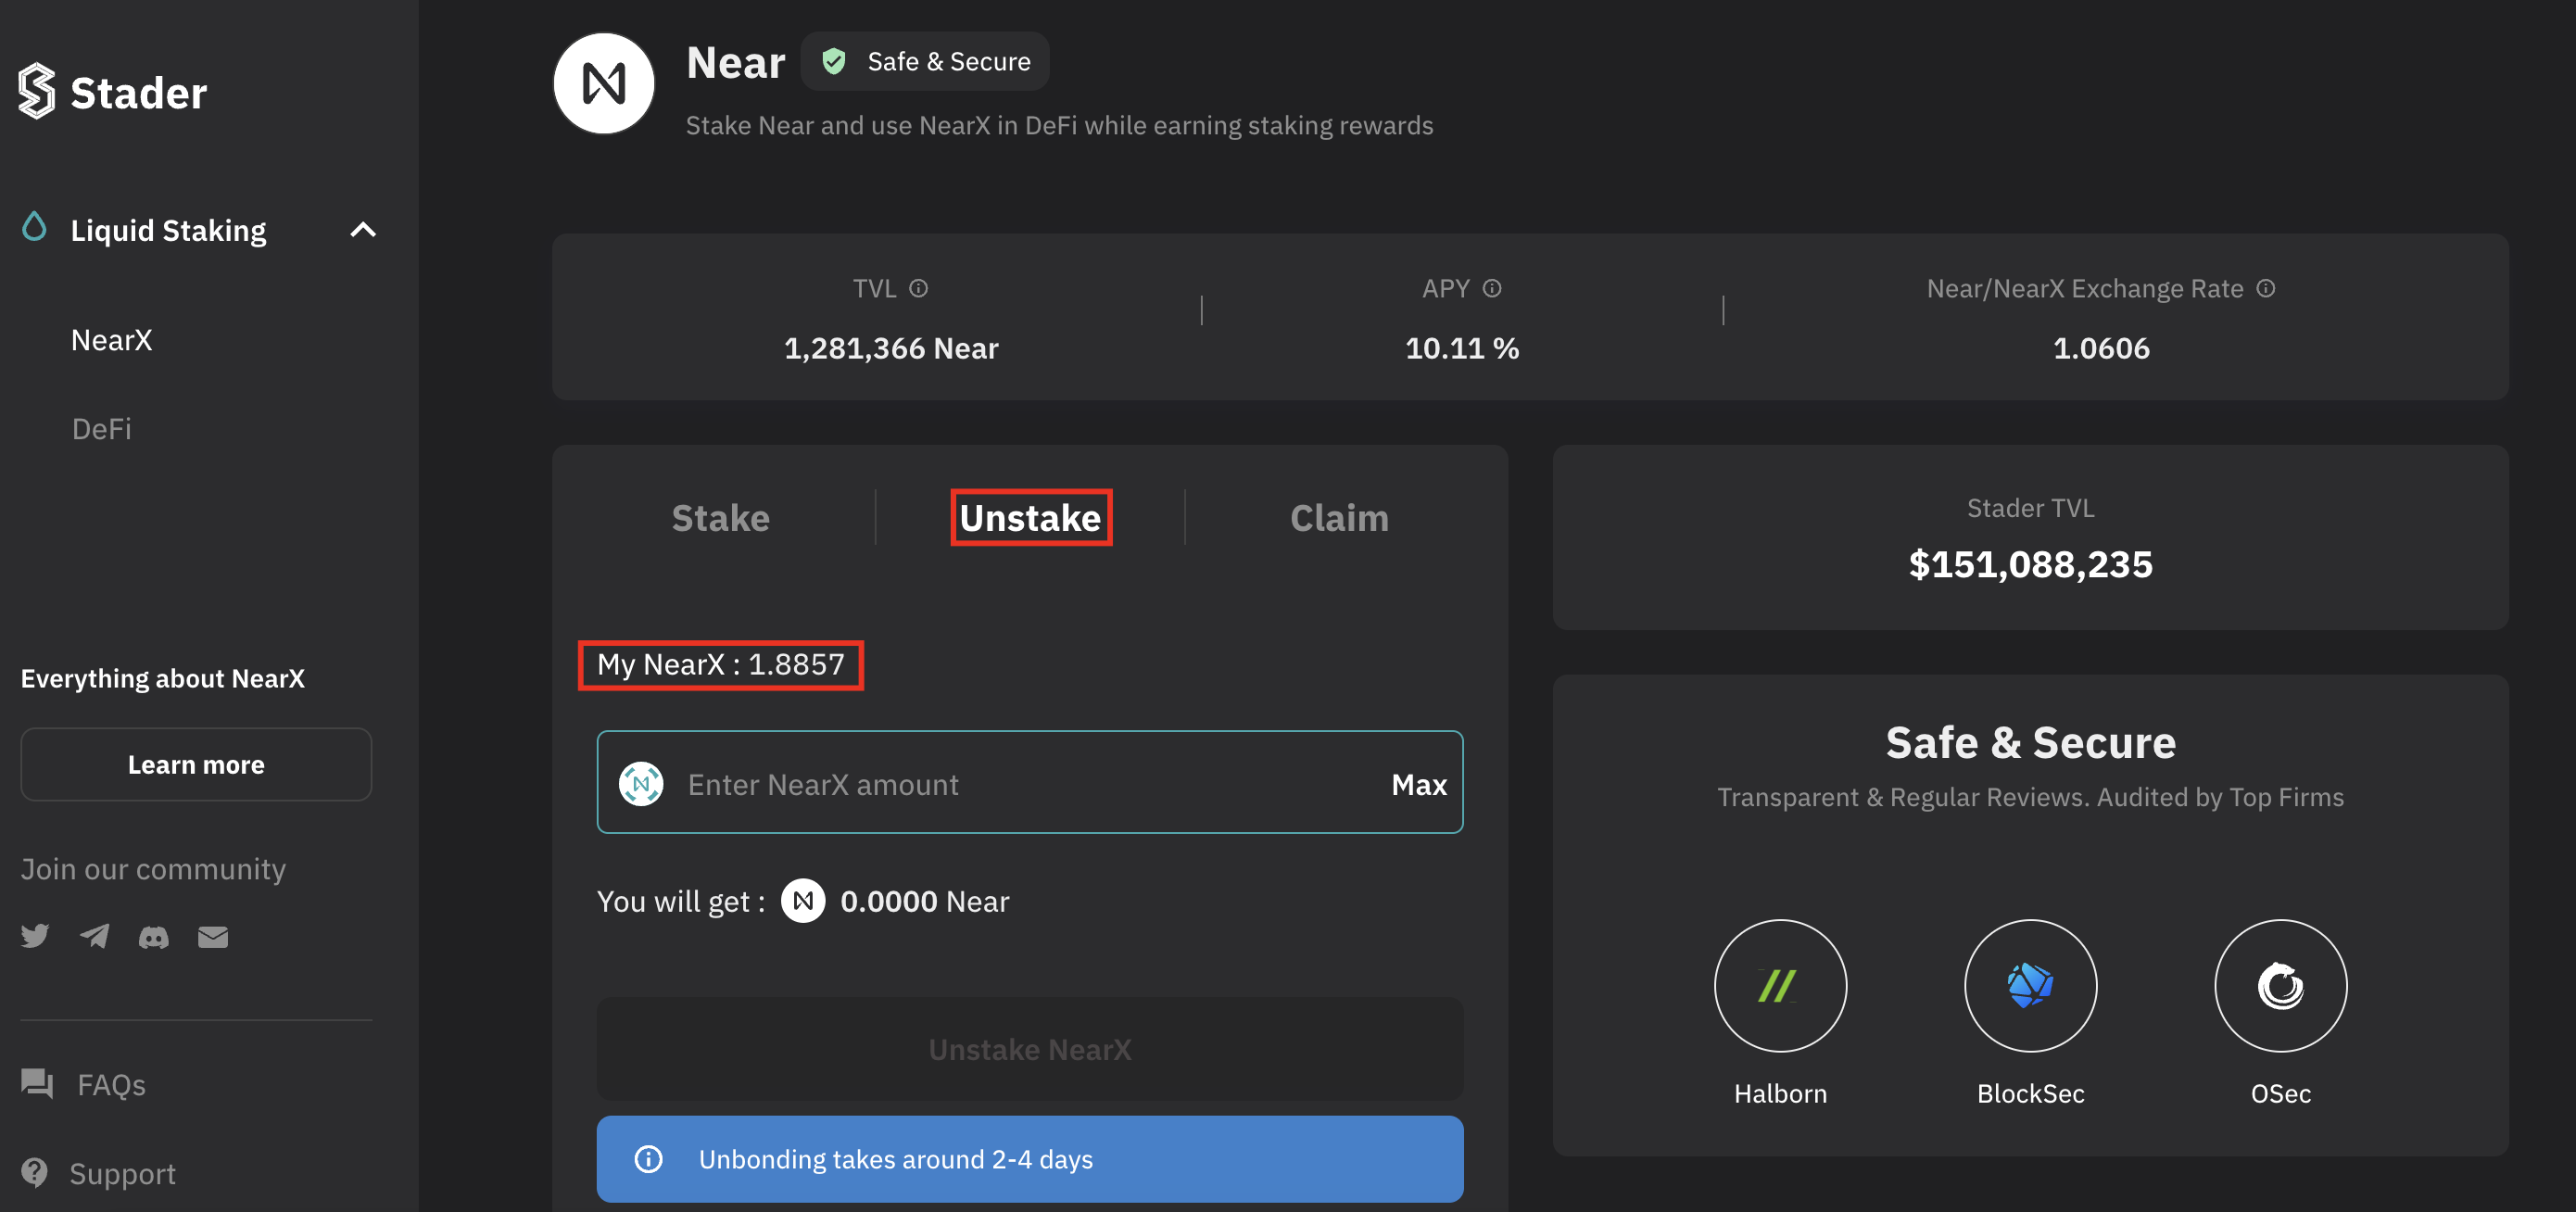Click the 10.11 % APY value
Image resolution: width=2576 pixels, height=1212 pixels.
[x=1462, y=348]
